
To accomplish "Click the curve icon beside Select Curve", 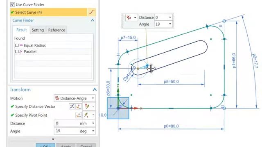I will coord(92,12).
